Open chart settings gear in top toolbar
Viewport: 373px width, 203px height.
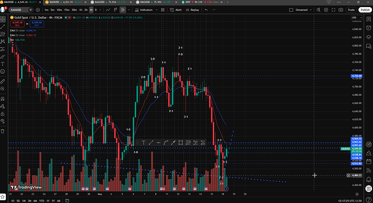[x=326, y=10]
